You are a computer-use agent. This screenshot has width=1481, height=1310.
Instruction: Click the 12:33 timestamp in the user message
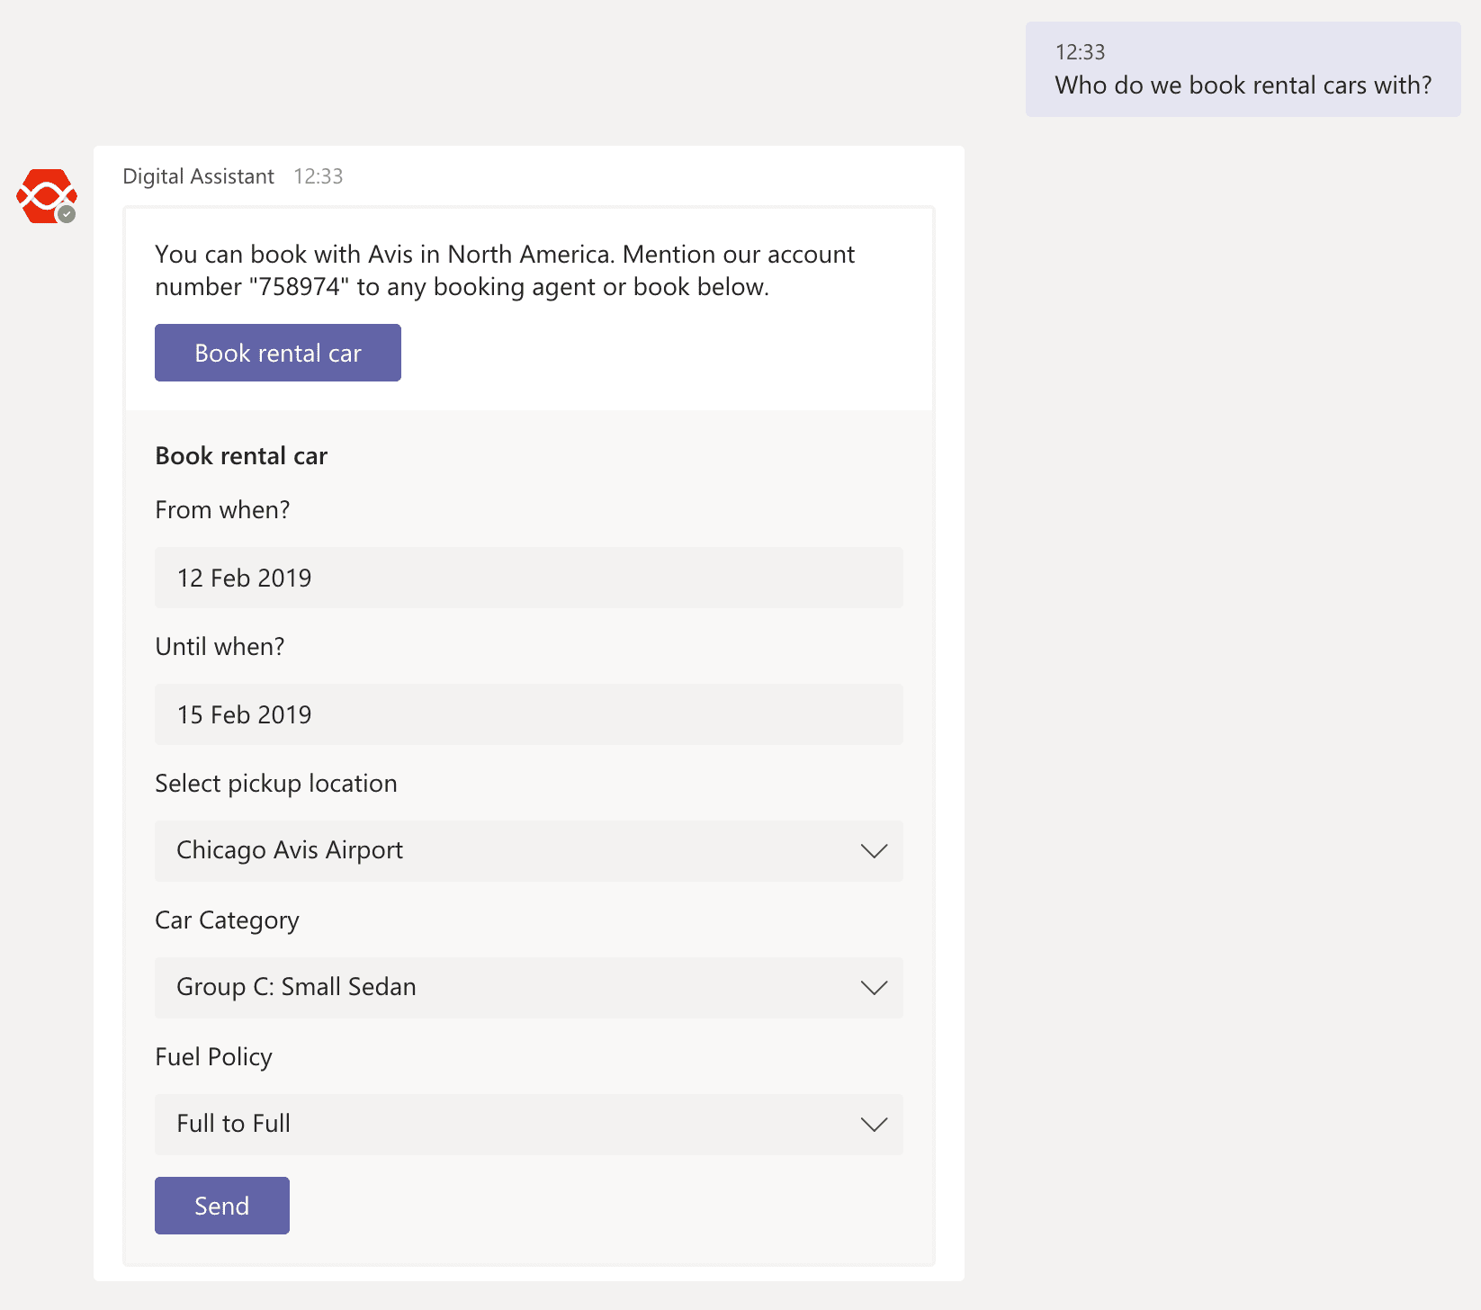pos(1080,52)
